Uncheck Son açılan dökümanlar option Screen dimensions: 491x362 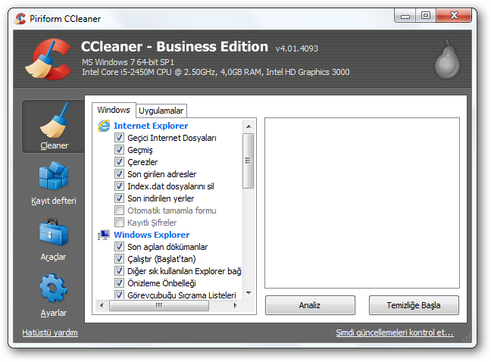tap(119, 247)
